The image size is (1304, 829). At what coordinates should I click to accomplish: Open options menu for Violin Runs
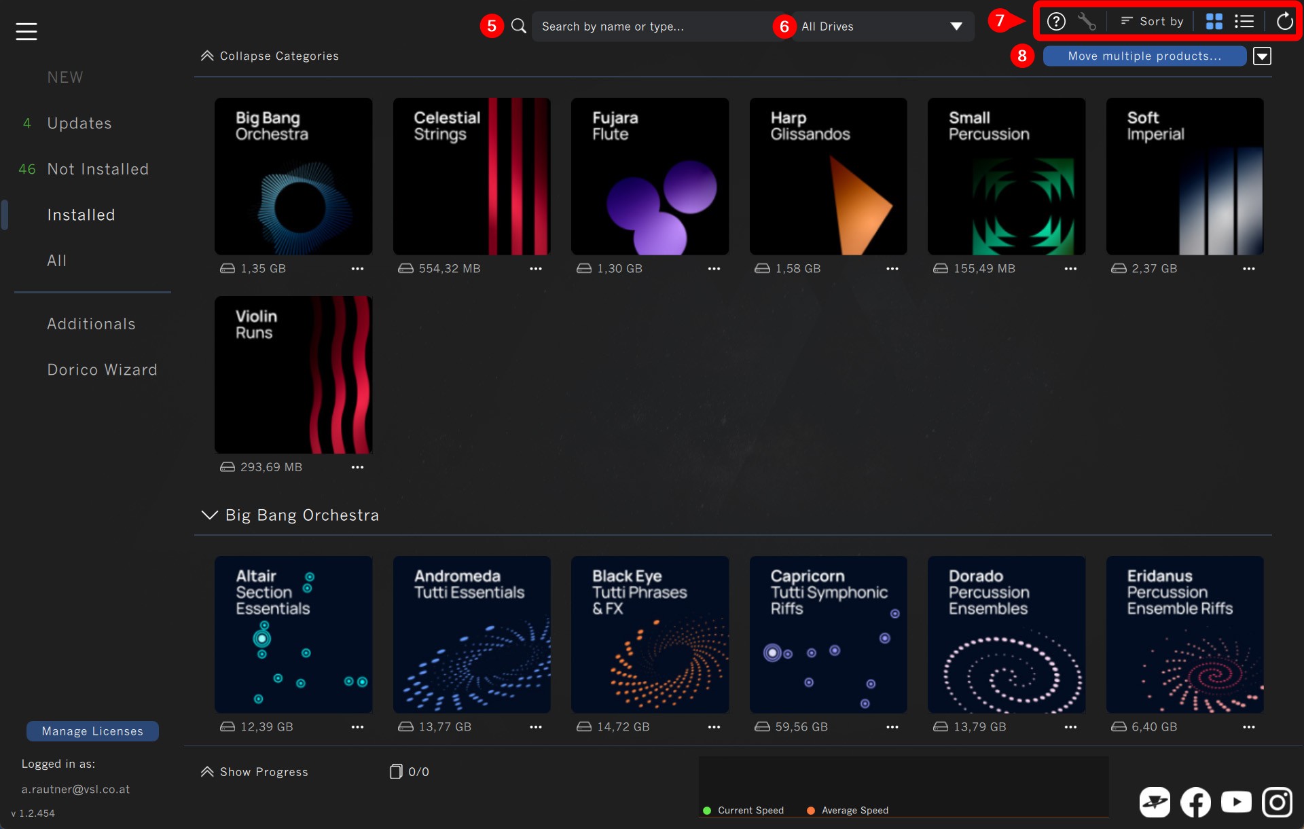pos(357,467)
